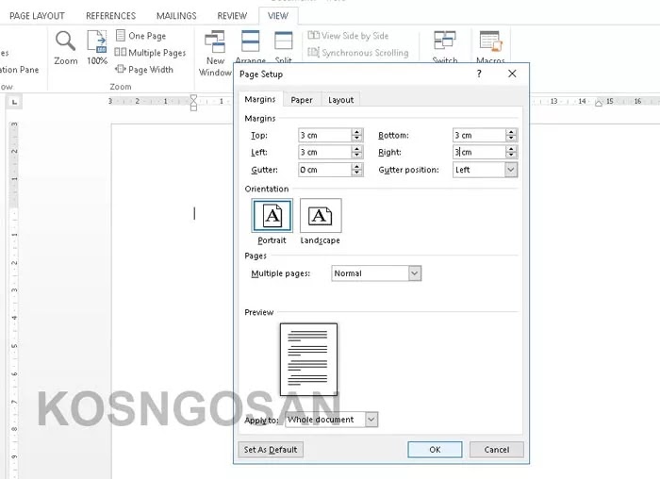Image resolution: width=660 pixels, height=479 pixels.
Task: Click Right margin input field
Action: 479,152
